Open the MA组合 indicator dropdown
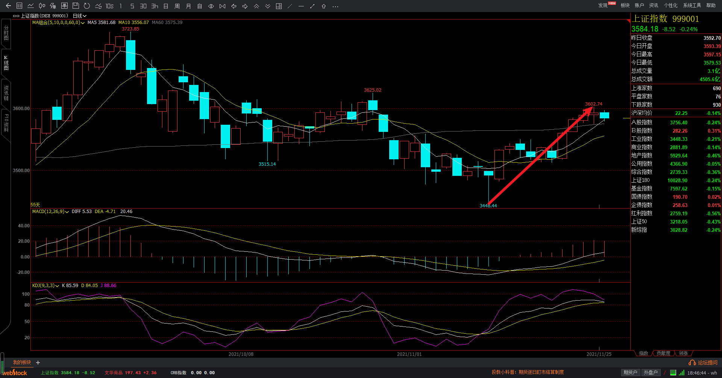This screenshot has height=378, width=722. (58, 23)
